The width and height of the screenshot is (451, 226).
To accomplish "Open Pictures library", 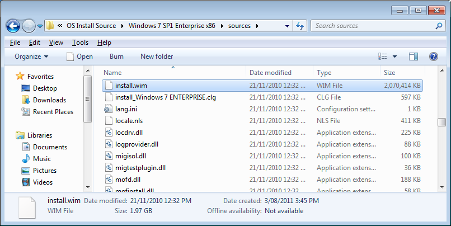I will pos(45,171).
